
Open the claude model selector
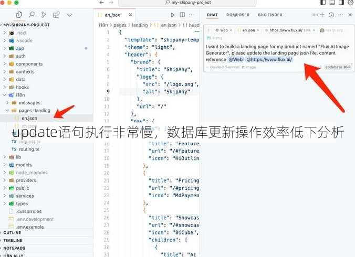click(x=223, y=67)
